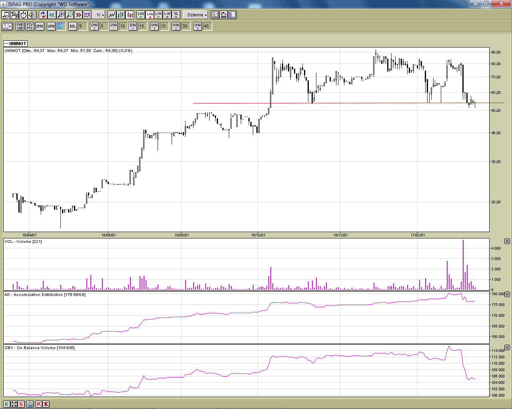The image size is (512, 409).
Task: Open the multicolor palette settings icon
Action: click(x=224, y=15)
